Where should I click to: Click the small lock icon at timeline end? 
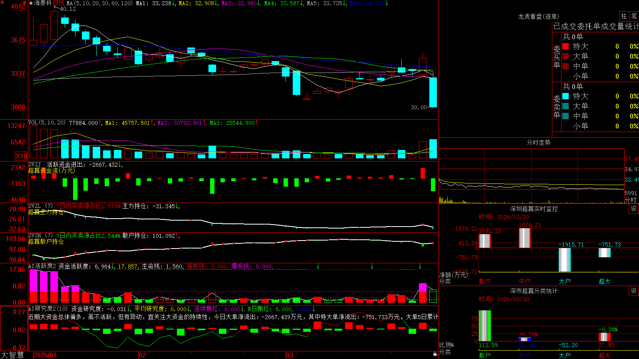pos(435,354)
